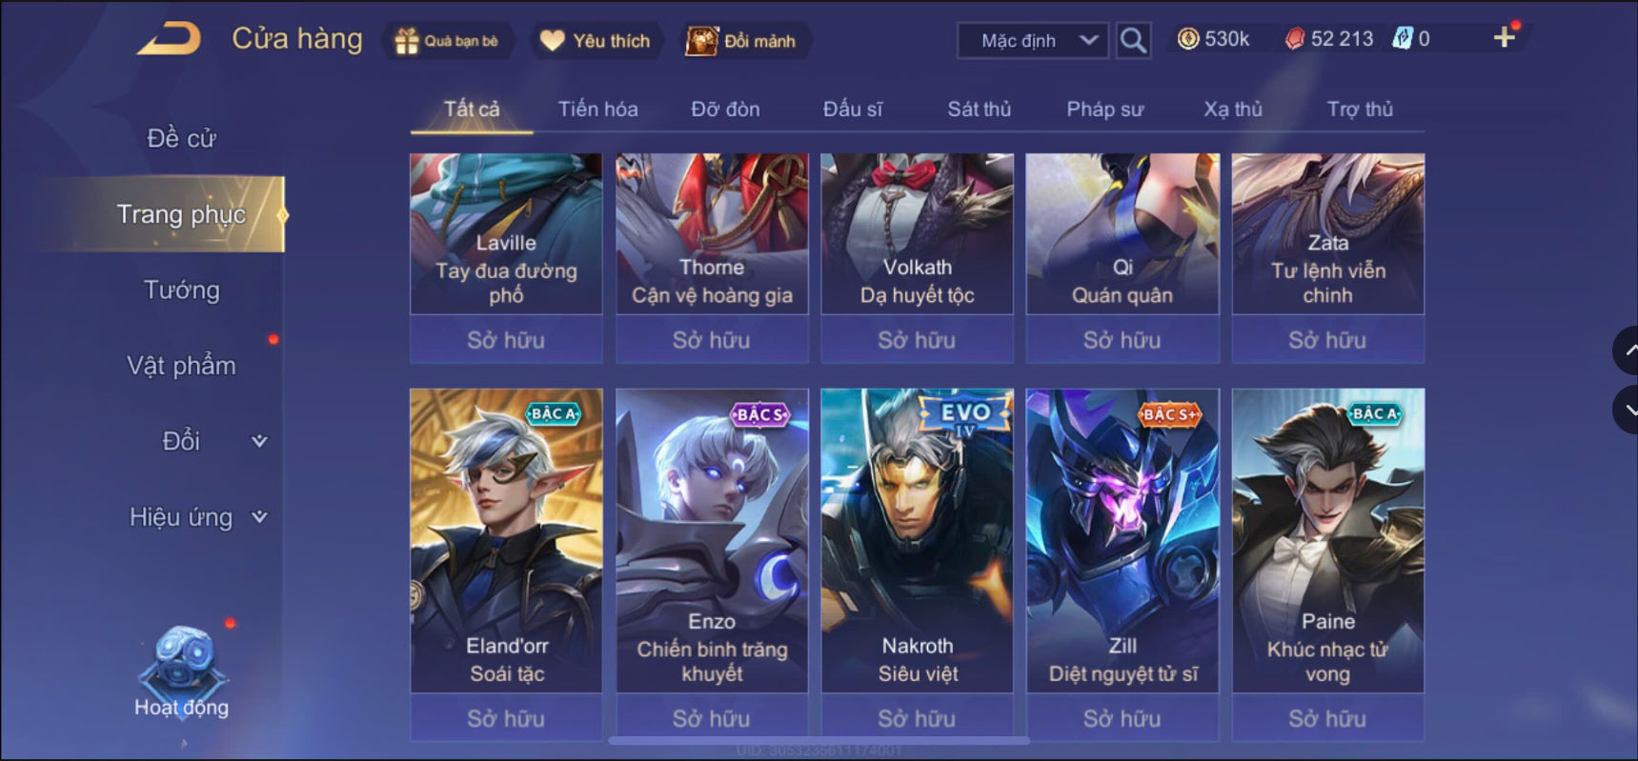Viewport: 1638px width, 761px height.
Task: Click Sở hữu under Zill skin
Action: 1122,718
